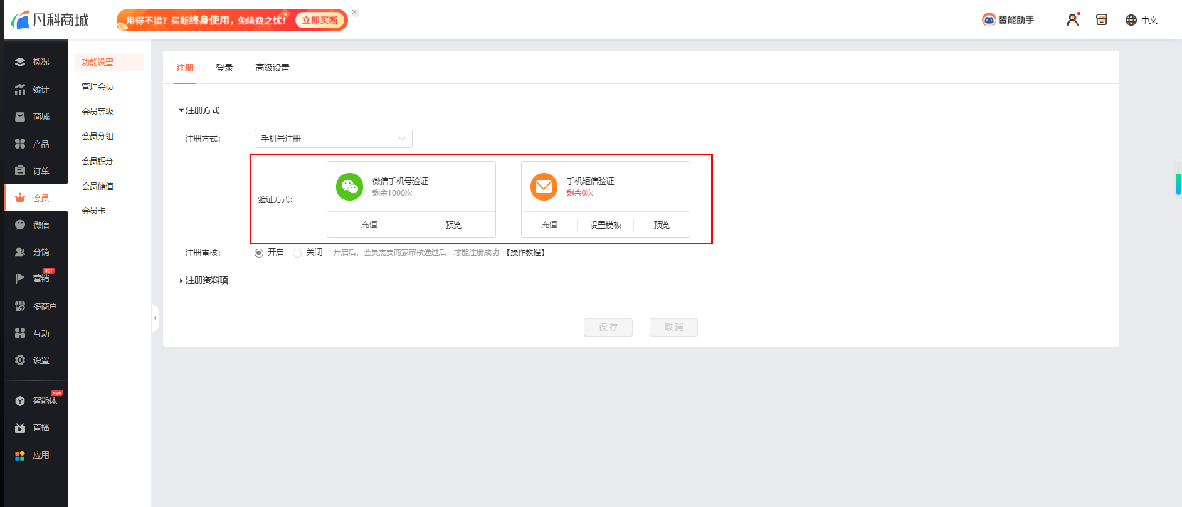Click 充值 under SMS verification
This screenshot has height=507, width=1182.
pyautogui.click(x=549, y=225)
